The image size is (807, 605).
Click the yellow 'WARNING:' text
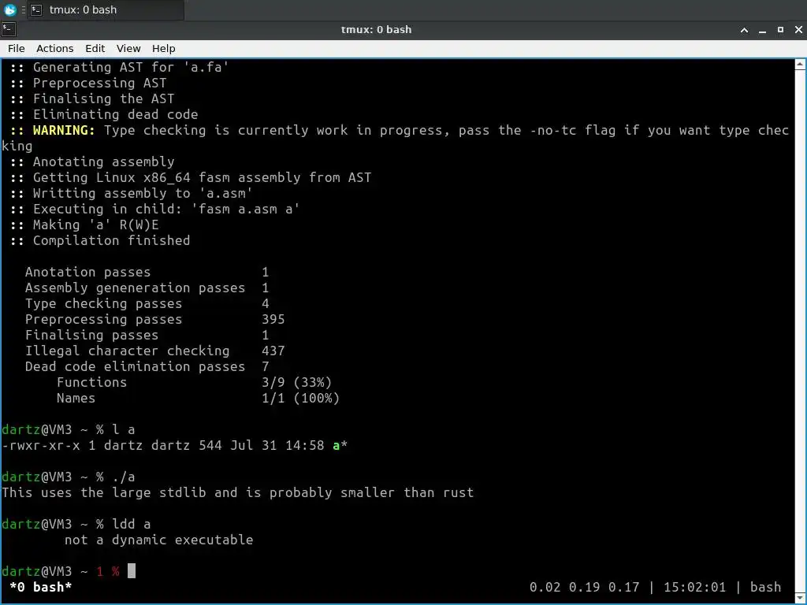click(64, 130)
